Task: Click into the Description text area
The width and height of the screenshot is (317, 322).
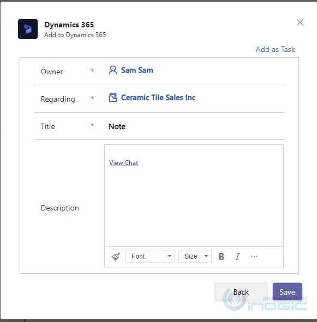Action: [194, 195]
